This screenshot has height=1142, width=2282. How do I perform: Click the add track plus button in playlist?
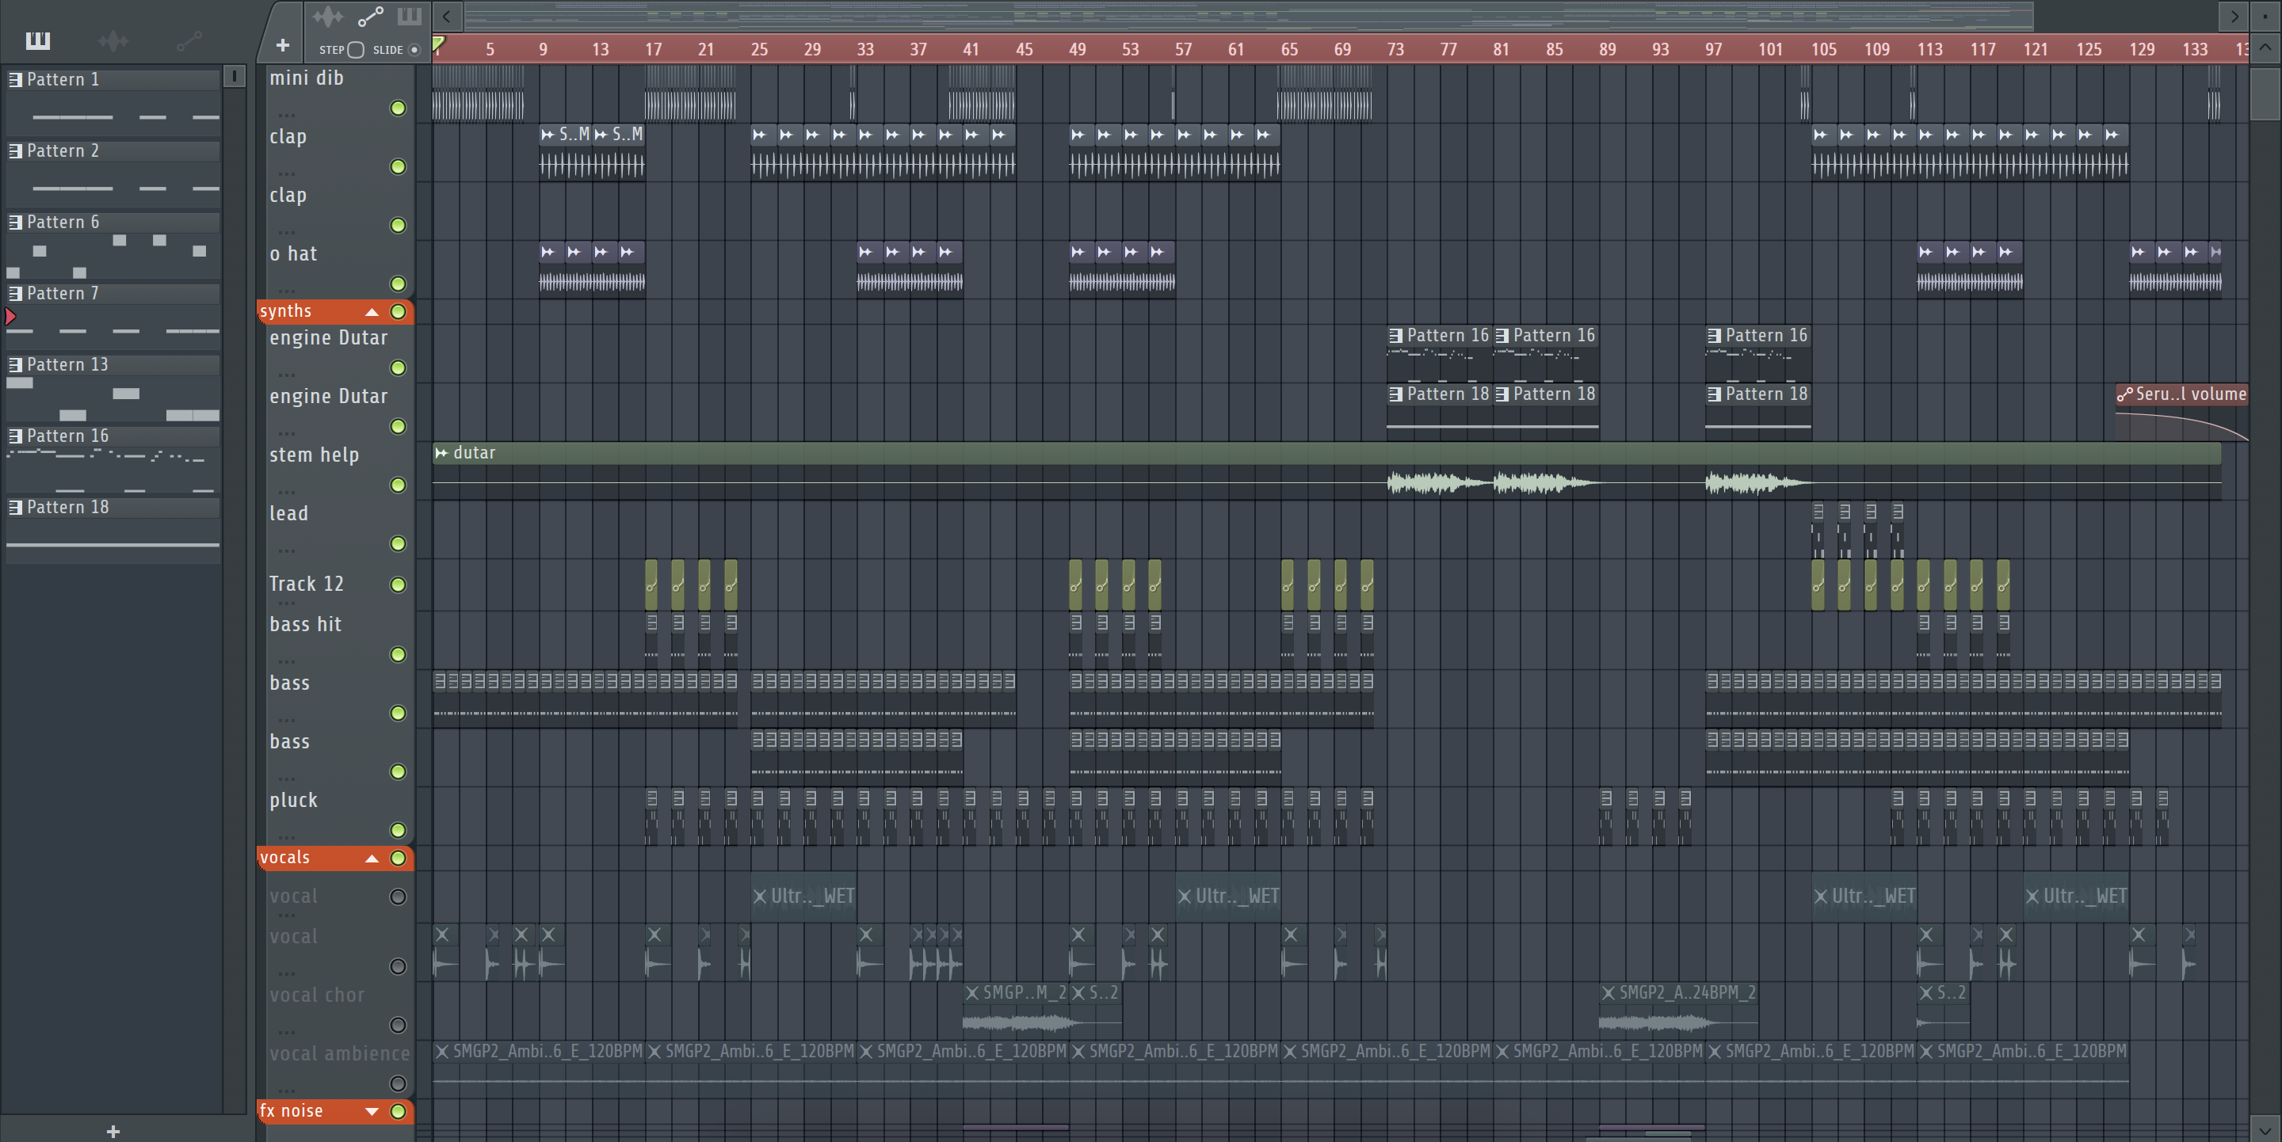283,45
